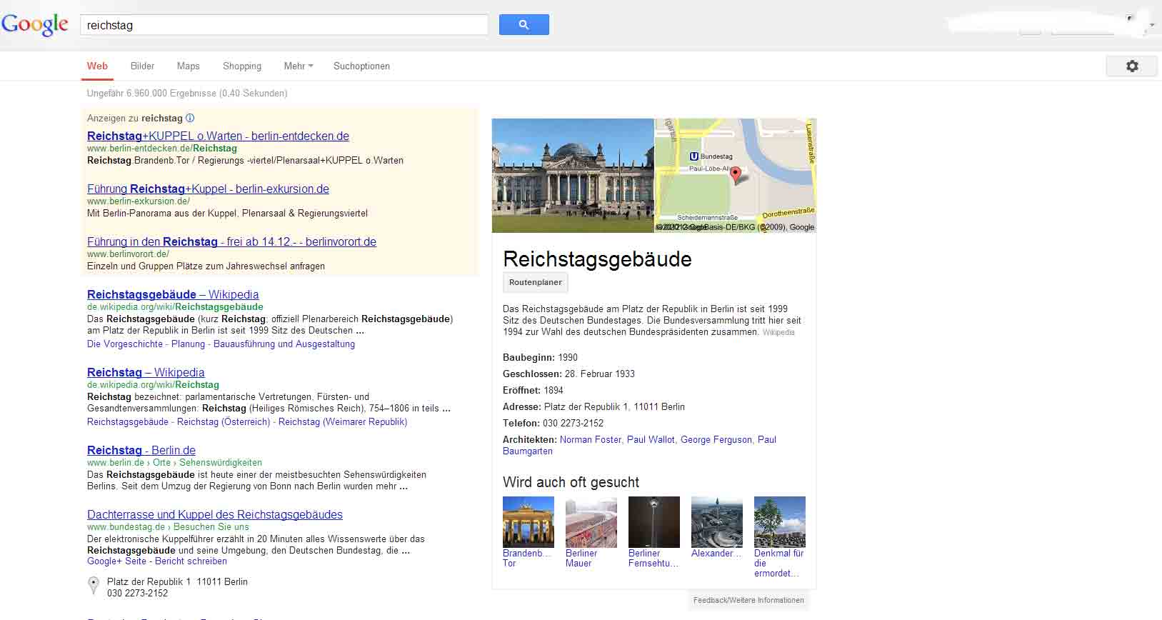Open the settings gear menu
Image resolution: width=1162 pixels, height=620 pixels.
[1132, 66]
